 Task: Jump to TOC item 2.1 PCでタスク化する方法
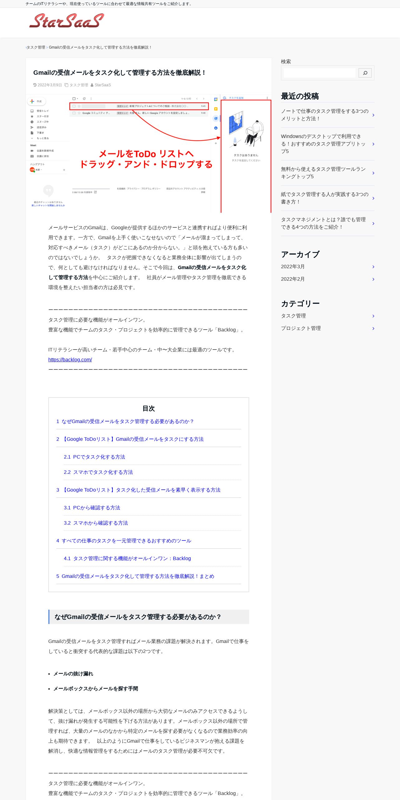(x=94, y=457)
